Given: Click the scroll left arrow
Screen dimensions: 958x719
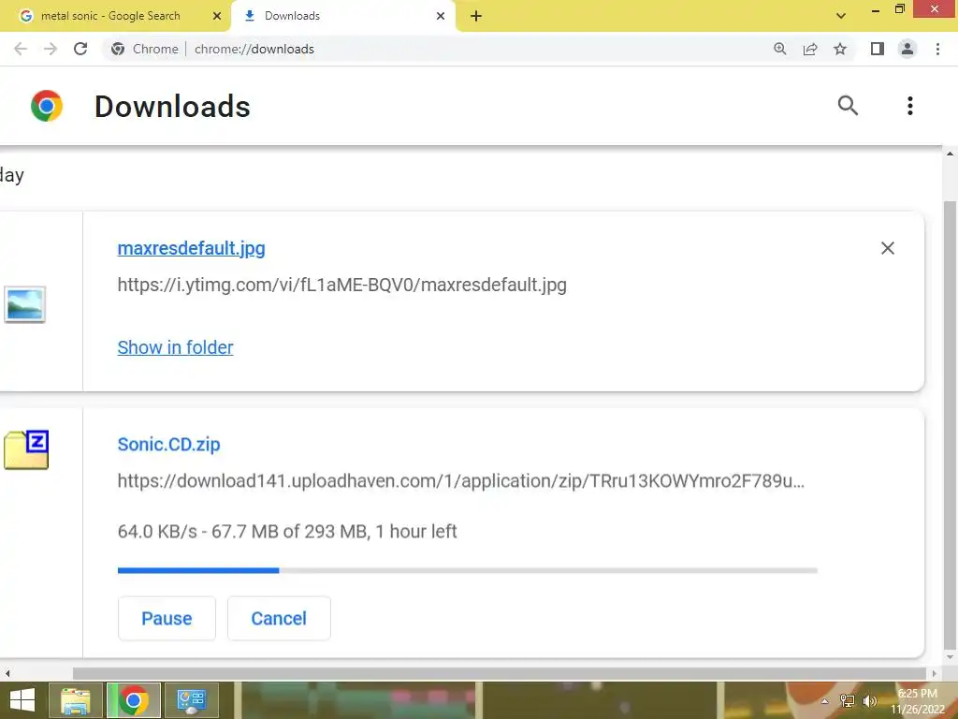Looking at the screenshot, I should click(7, 673).
